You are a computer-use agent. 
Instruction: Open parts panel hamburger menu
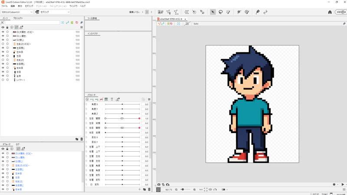pyautogui.click(x=82, y=27)
